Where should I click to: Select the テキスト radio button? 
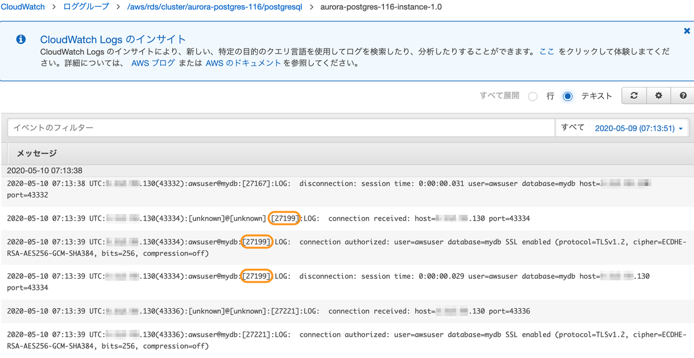pyautogui.click(x=567, y=96)
